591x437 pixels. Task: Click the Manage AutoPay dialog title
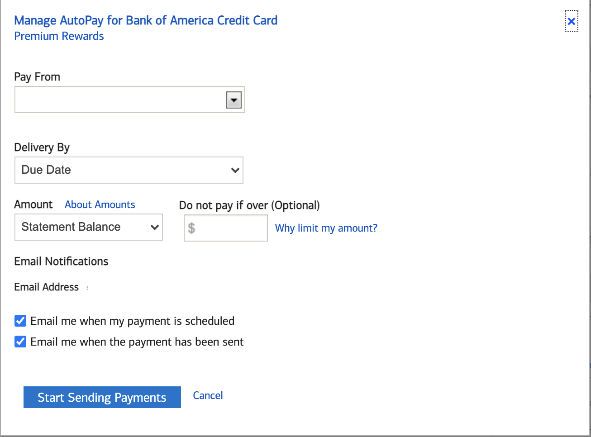(146, 20)
